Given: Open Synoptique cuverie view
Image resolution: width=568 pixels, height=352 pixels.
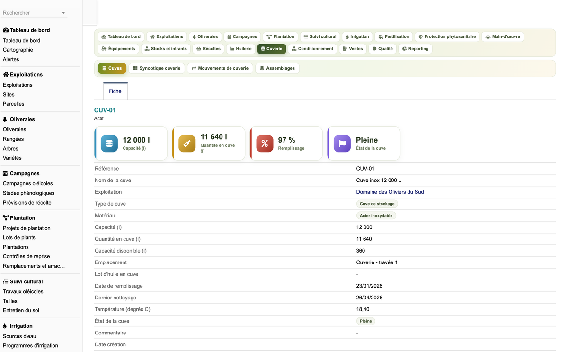Looking at the screenshot, I should [x=157, y=68].
